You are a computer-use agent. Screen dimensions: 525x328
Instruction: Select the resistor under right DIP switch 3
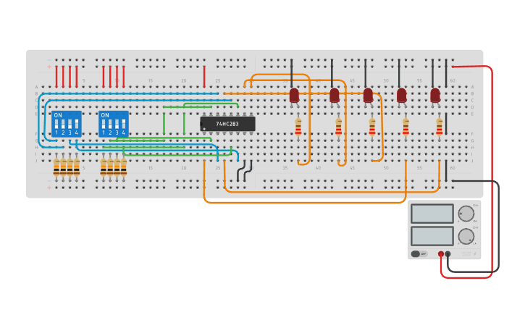point(117,167)
